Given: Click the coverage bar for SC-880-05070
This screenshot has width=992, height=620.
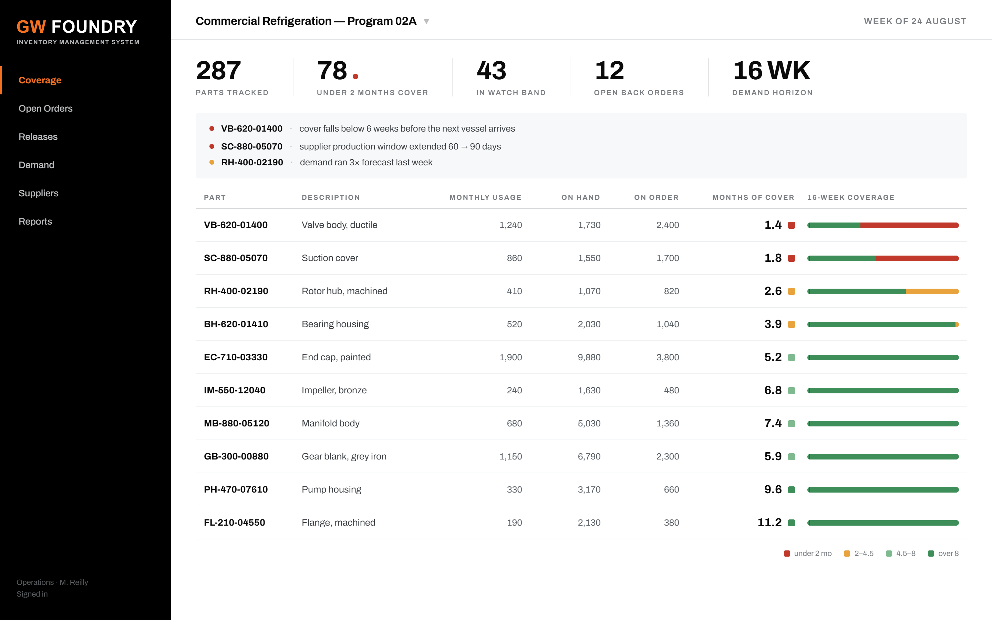Looking at the screenshot, I should [x=883, y=258].
